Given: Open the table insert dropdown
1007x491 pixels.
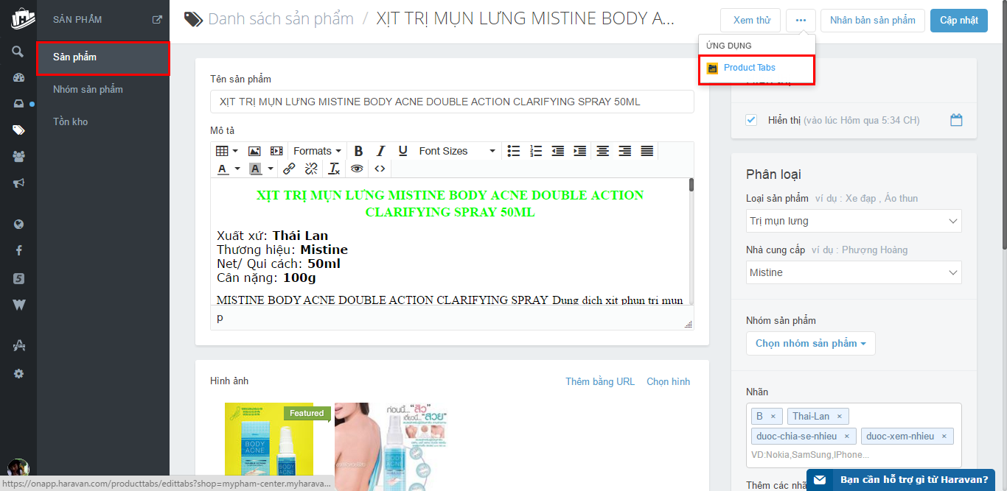Looking at the screenshot, I should click(x=226, y=151).
